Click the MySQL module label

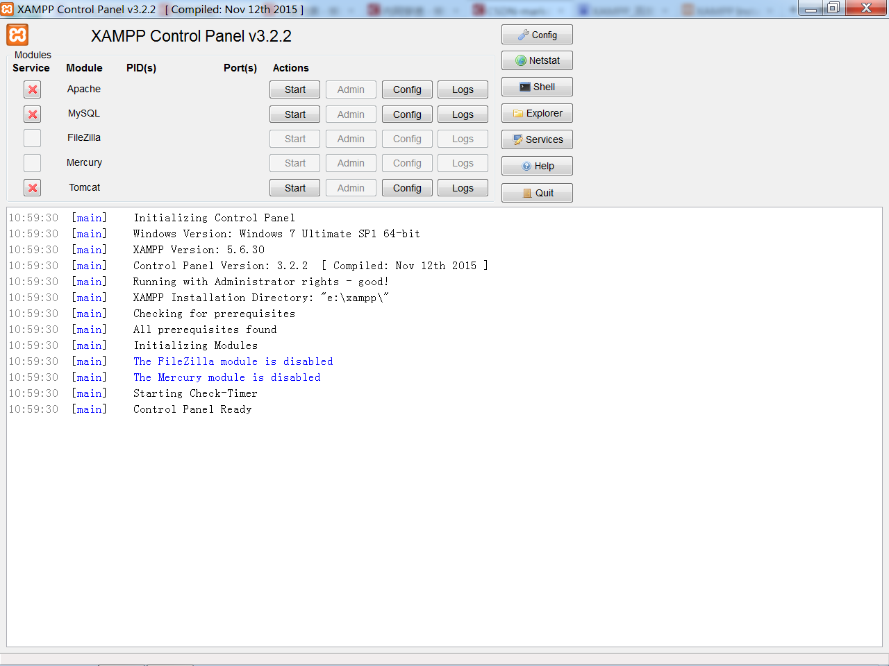(84, 113)
